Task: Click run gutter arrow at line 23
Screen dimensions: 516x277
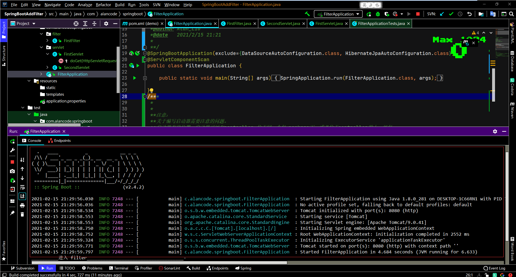Action: coord(135,78)
